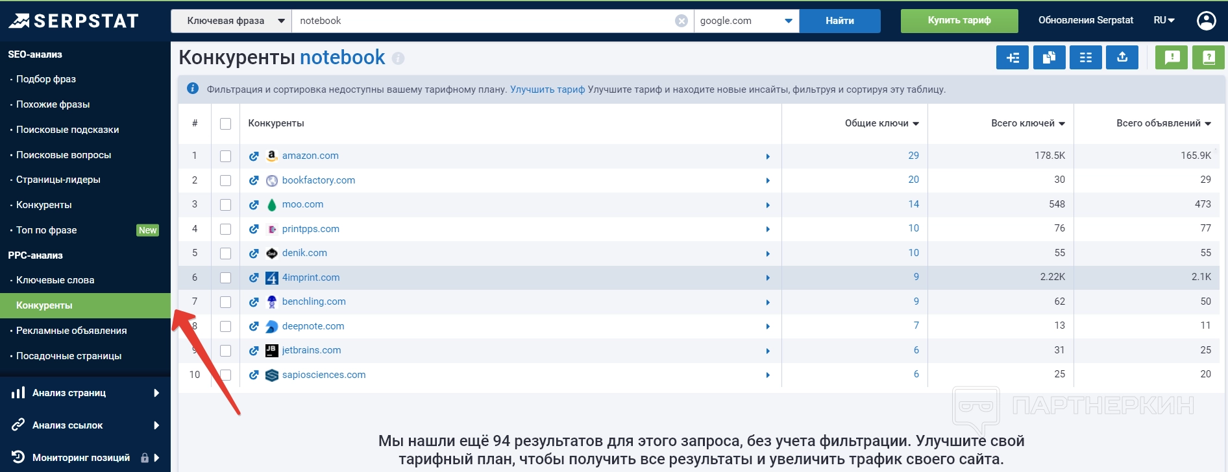Screen dimensions: 1228x472
Task: Click the green help question icon
Action: click(1209, 58)
